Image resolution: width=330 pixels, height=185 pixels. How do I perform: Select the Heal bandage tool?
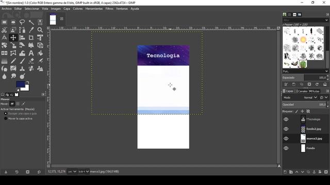[31, 68]
